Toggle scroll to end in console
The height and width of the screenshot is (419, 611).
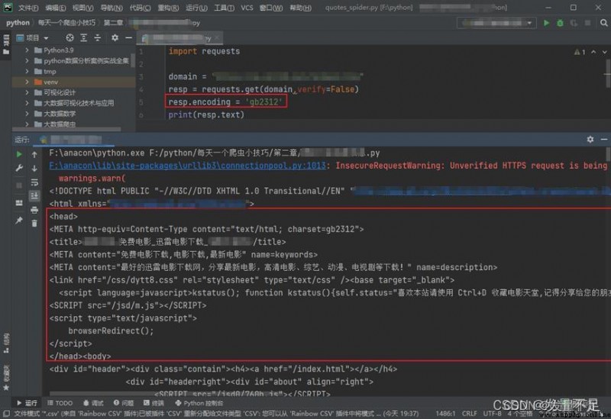34,195
